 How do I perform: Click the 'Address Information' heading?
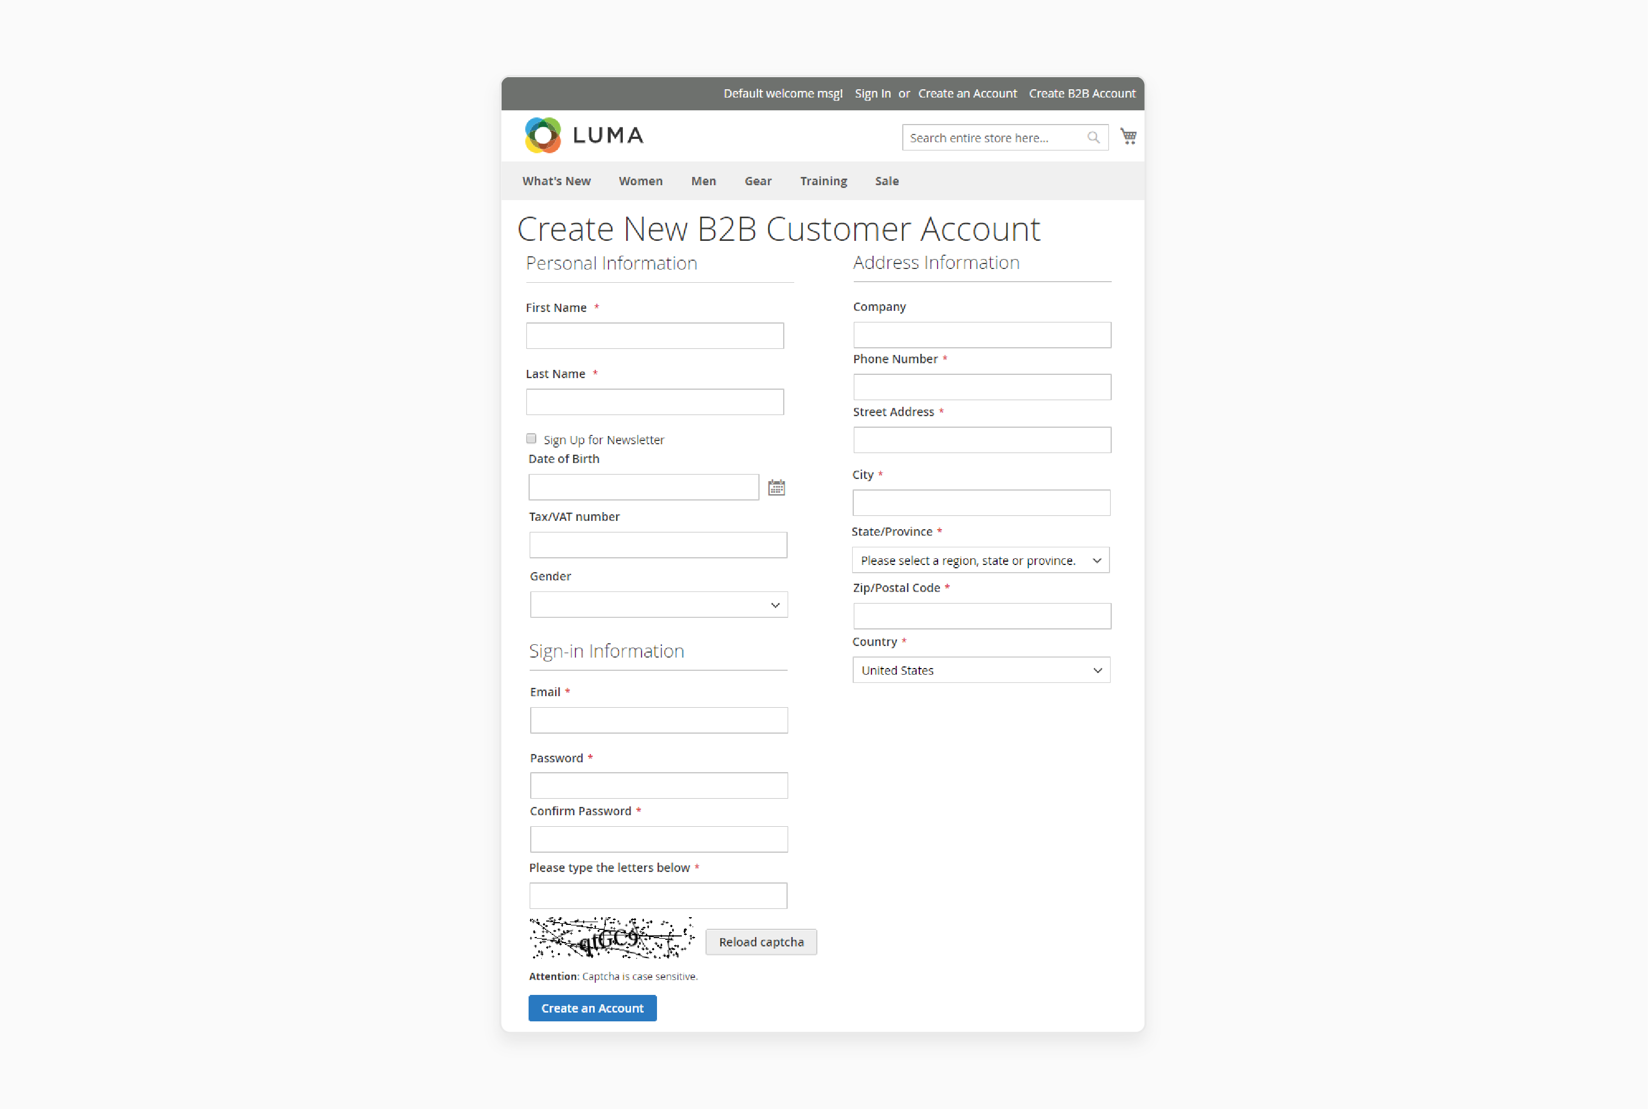coord(936,263)
